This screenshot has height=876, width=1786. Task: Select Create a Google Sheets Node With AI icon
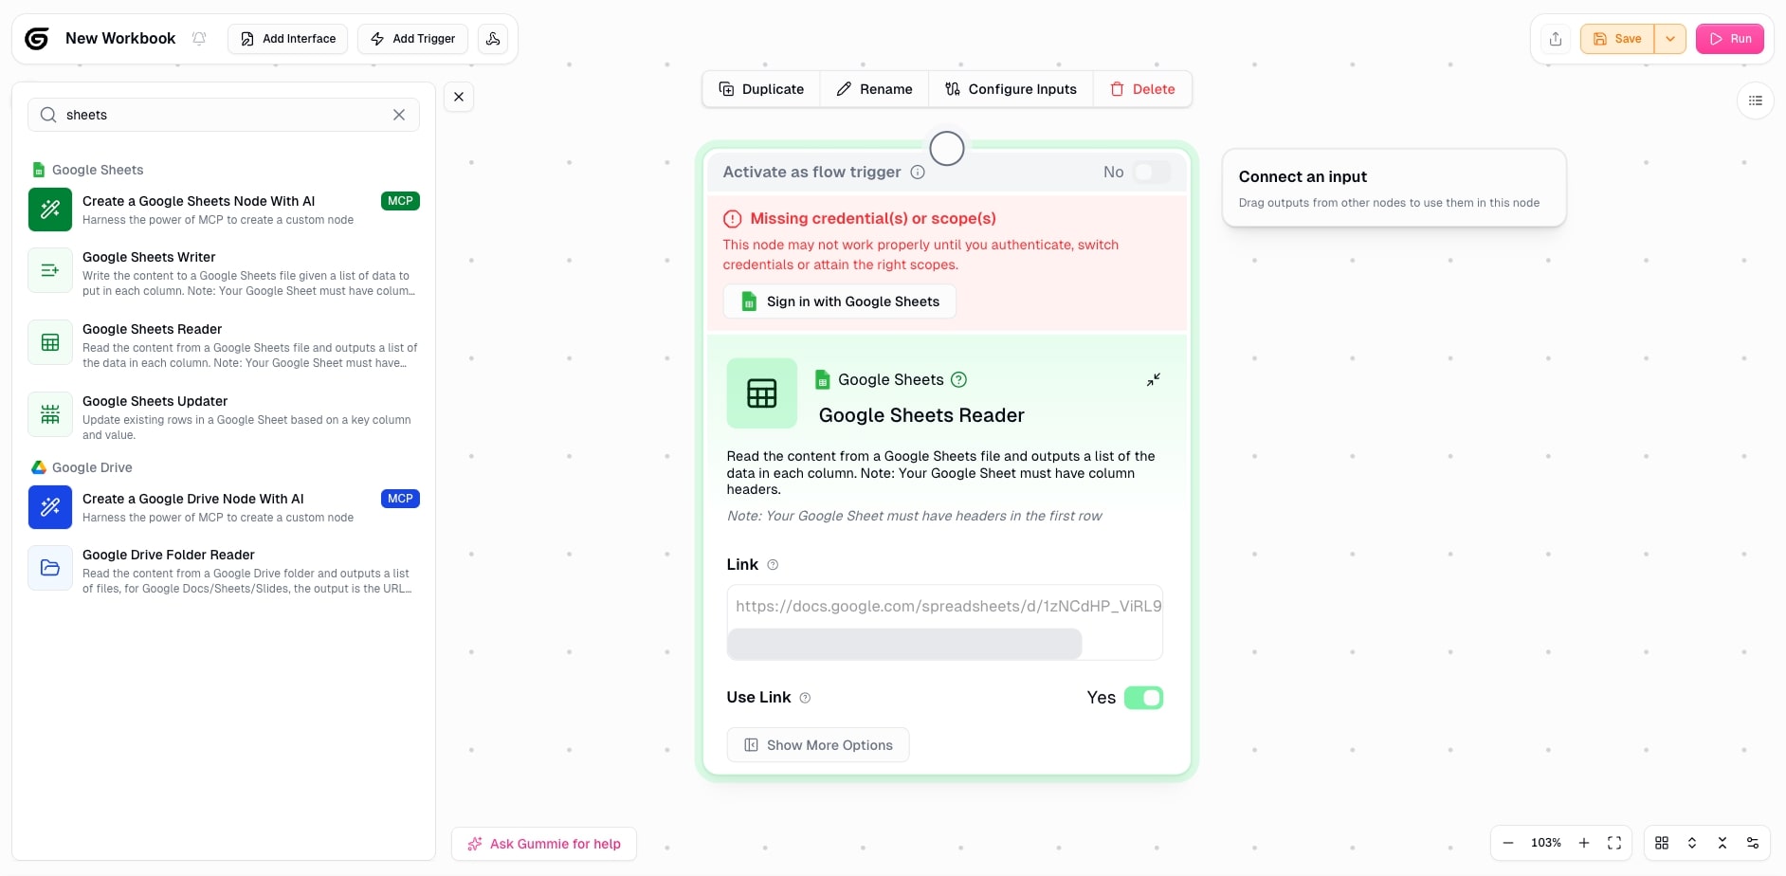[50, 210]
